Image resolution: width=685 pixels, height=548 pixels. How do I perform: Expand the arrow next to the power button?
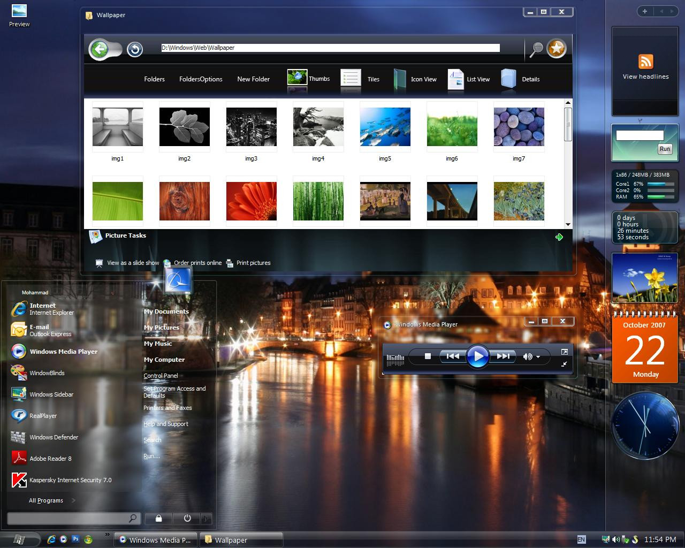pos(206,518)
